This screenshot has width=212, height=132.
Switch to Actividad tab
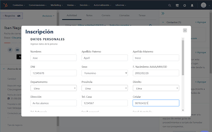[72, 16]
